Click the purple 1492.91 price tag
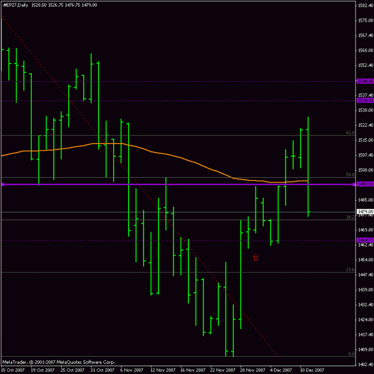 click(x=365, y=184)
